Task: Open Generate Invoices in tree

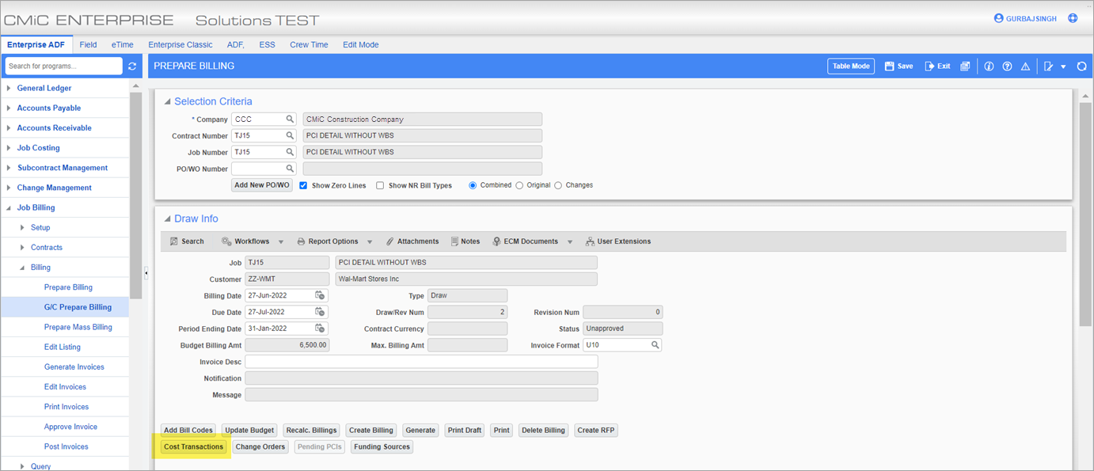Action: pos(74,367)
